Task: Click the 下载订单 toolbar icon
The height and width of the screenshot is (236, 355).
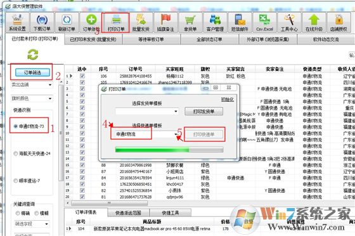Action: coord(42,22)
